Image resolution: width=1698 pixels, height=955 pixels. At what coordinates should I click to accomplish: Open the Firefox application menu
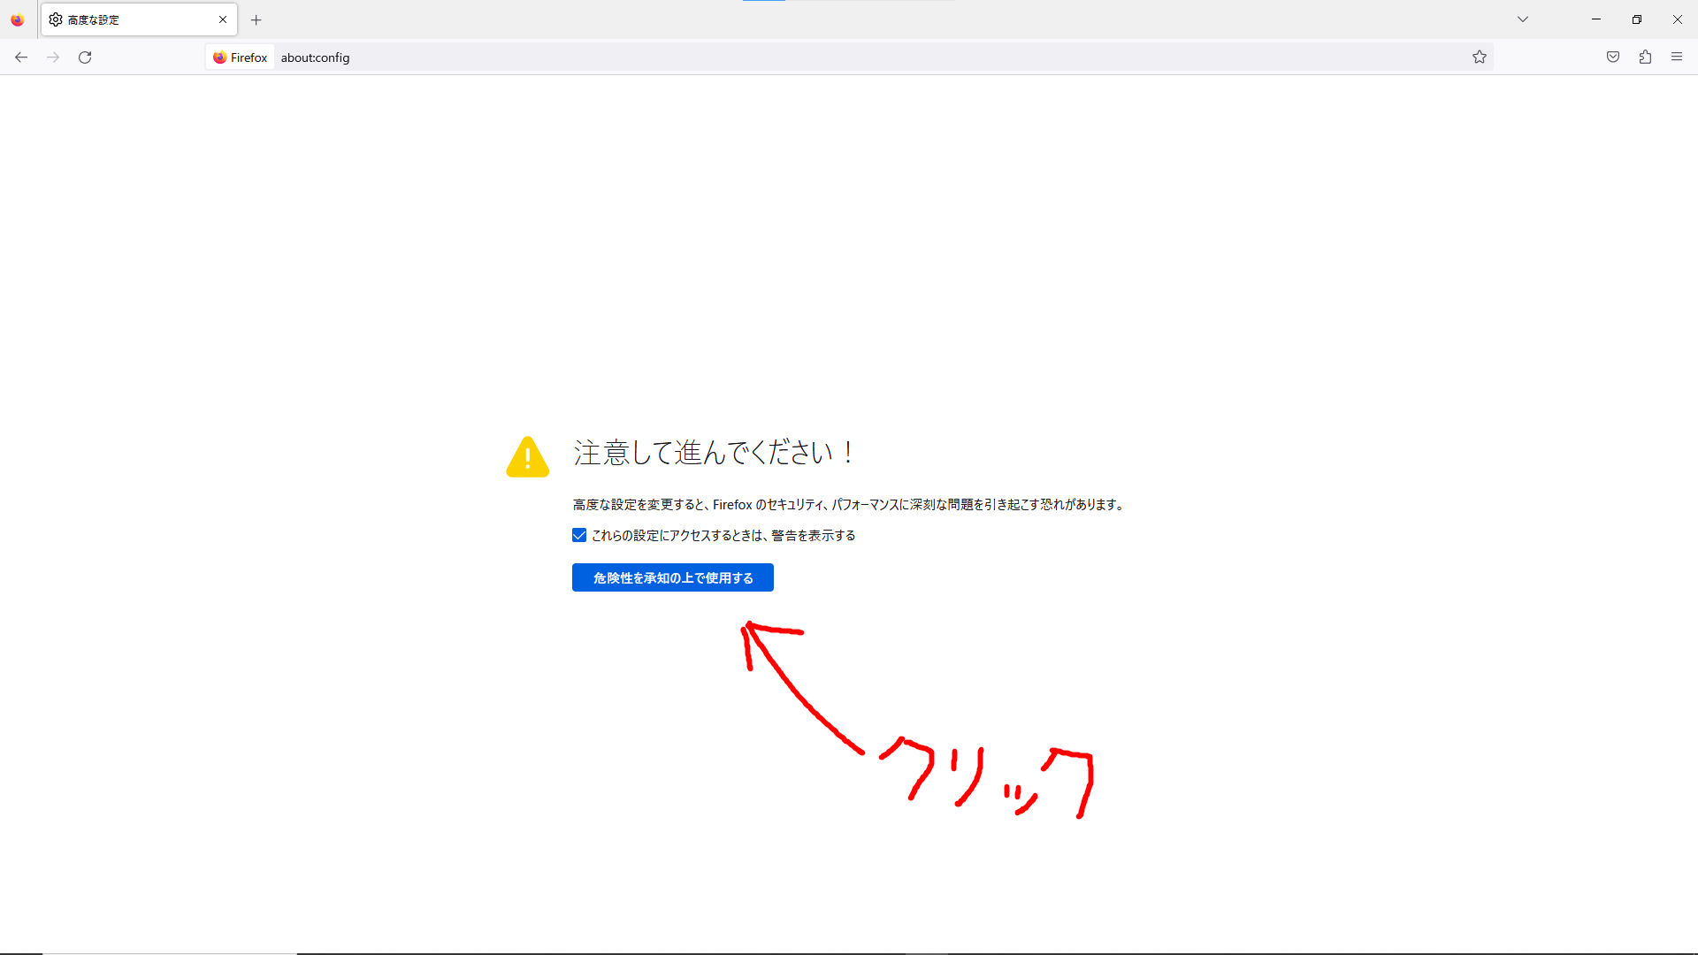1677,57
